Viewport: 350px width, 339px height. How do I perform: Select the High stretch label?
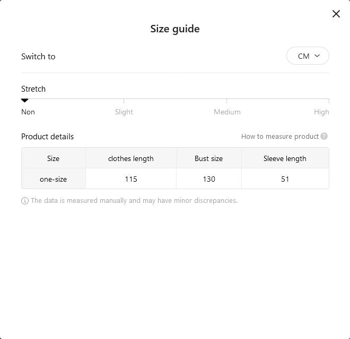[321, 112]
